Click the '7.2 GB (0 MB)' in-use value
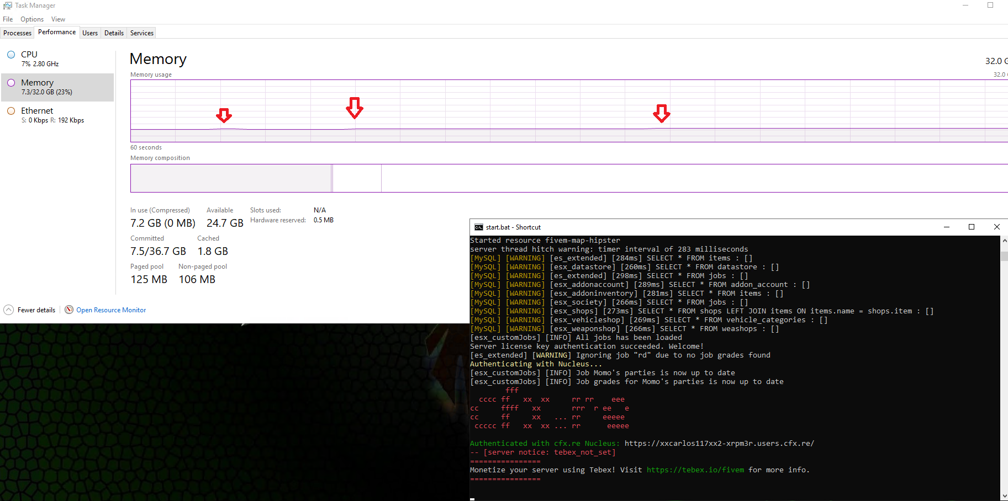 coord(163,223)
